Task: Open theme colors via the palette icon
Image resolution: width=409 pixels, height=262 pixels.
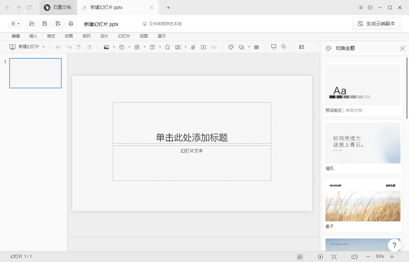Action: (x=231, y=47)
